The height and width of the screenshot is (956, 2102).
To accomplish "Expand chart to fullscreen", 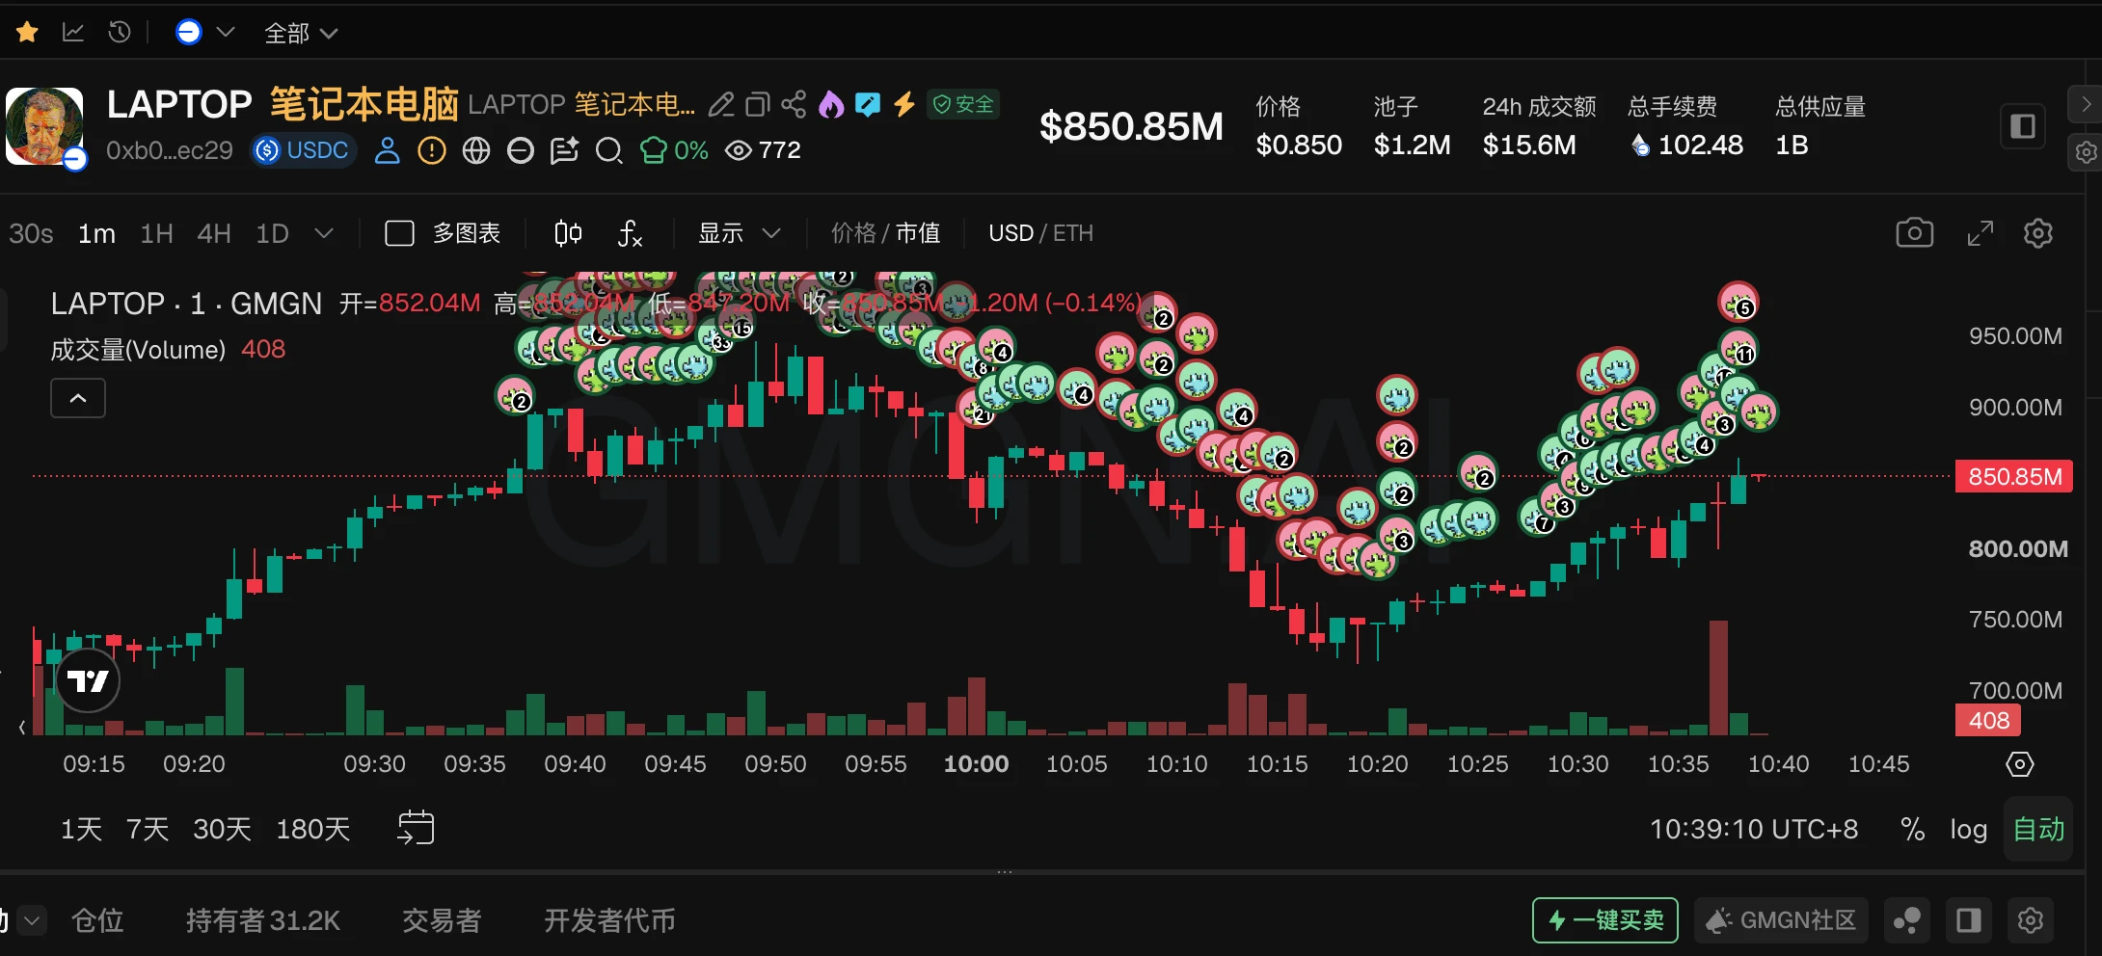I will point(1980,233).
